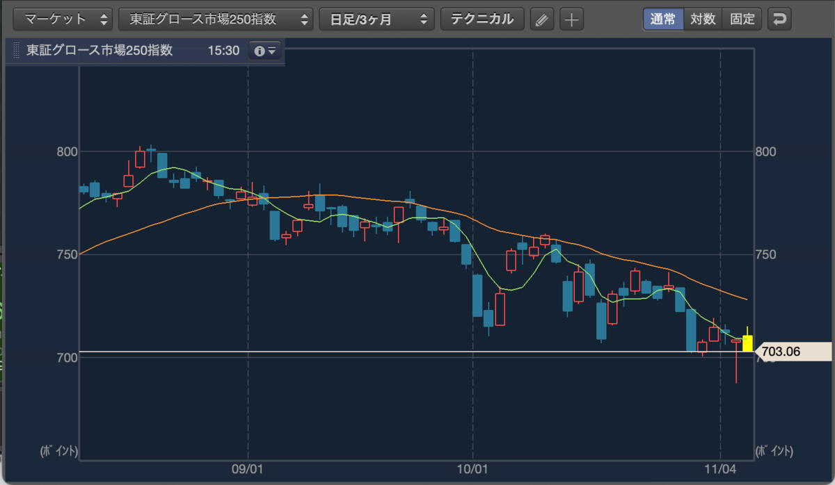Click the 703.06 current price label
The width and height of the screenshot is (835, 485).
(793, 352)
